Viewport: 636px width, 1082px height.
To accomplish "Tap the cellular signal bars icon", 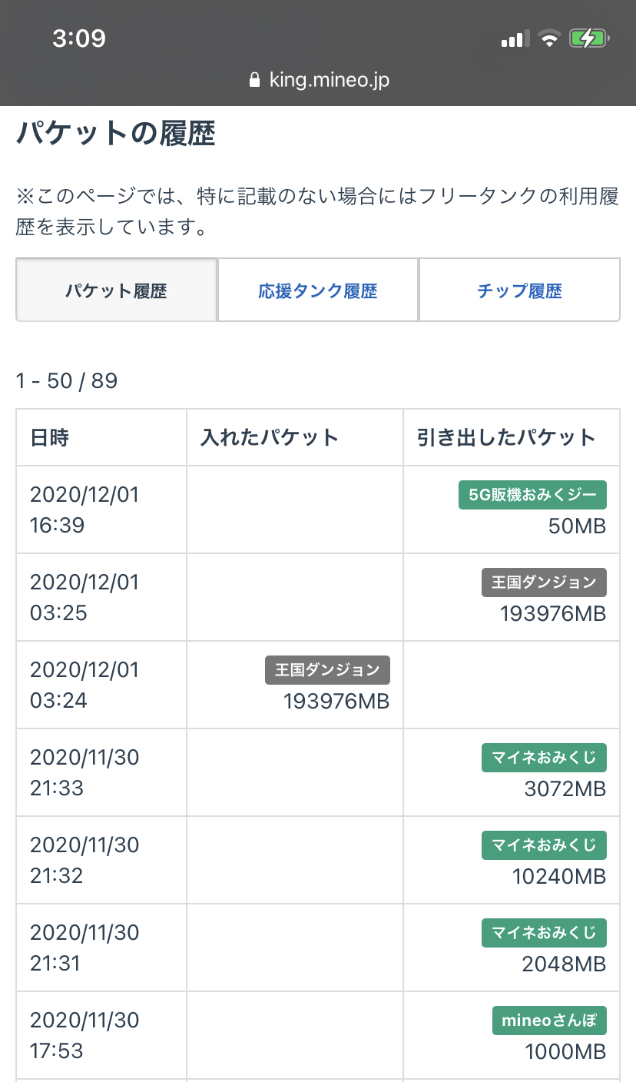I will click(512, 39).
